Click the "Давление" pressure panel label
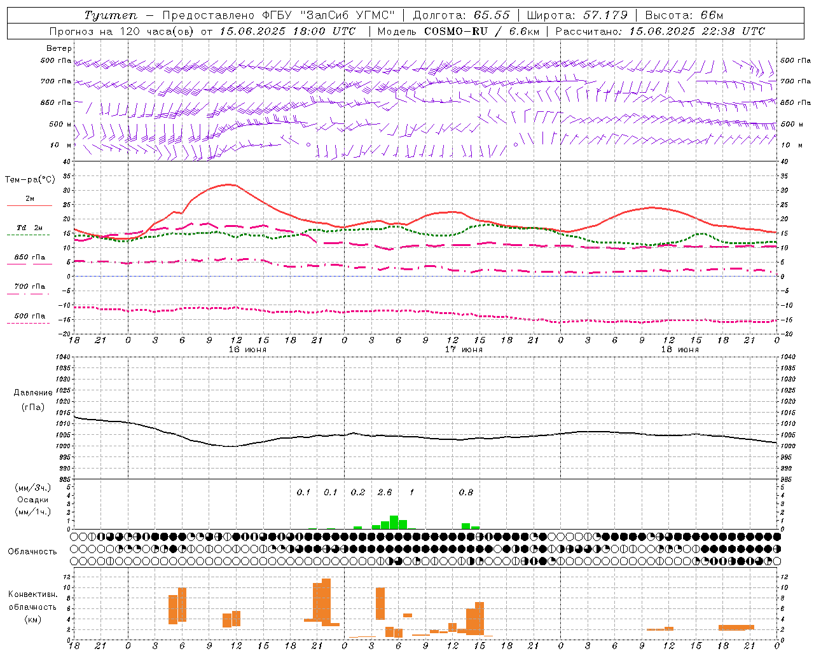The image size is (814, 651). click(x=32, y=393)
